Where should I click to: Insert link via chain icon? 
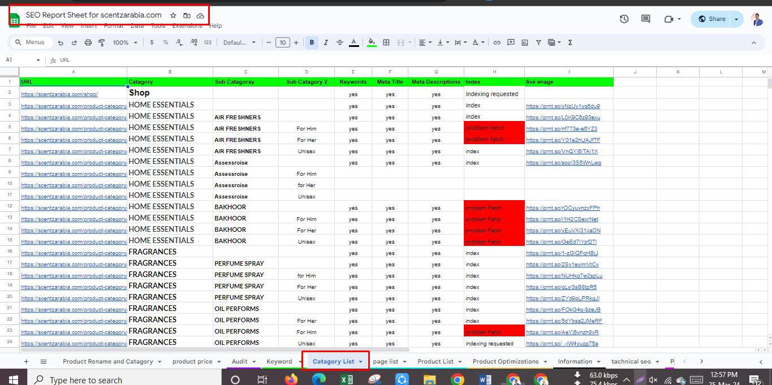click(x=497, y=42)
